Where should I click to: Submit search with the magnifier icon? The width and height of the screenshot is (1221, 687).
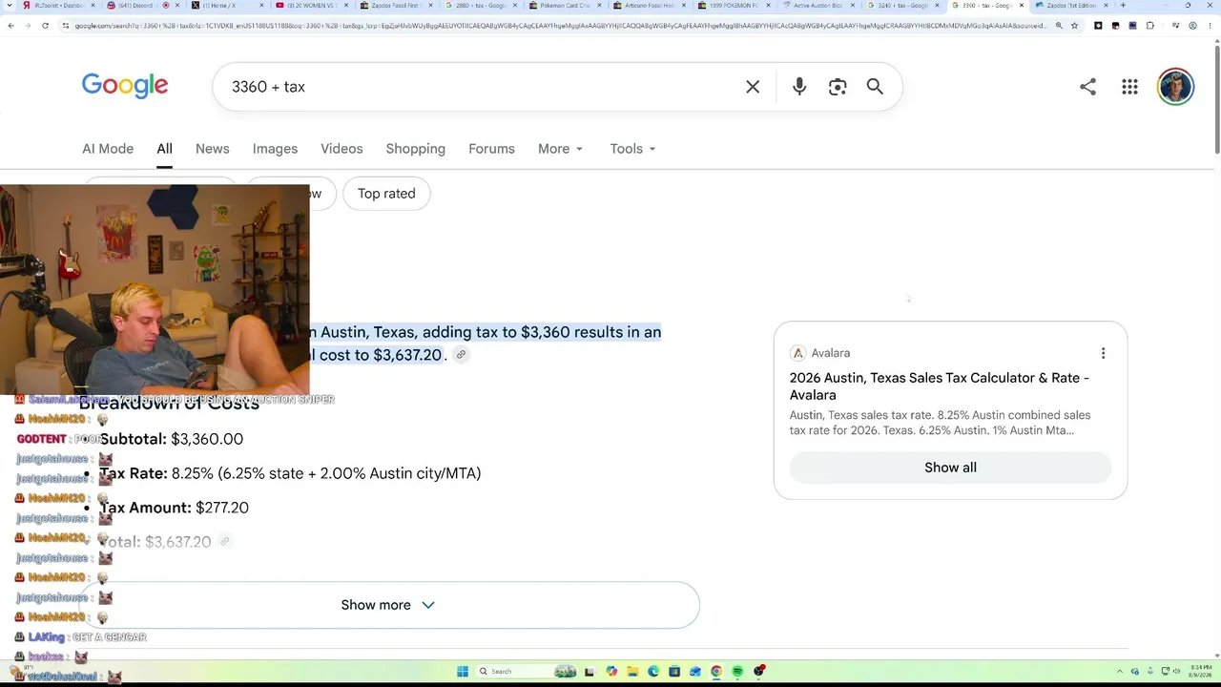point(875,87)
